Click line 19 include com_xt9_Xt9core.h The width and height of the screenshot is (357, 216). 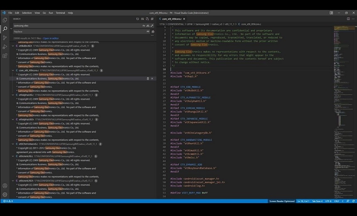click(x=191, y=73)
